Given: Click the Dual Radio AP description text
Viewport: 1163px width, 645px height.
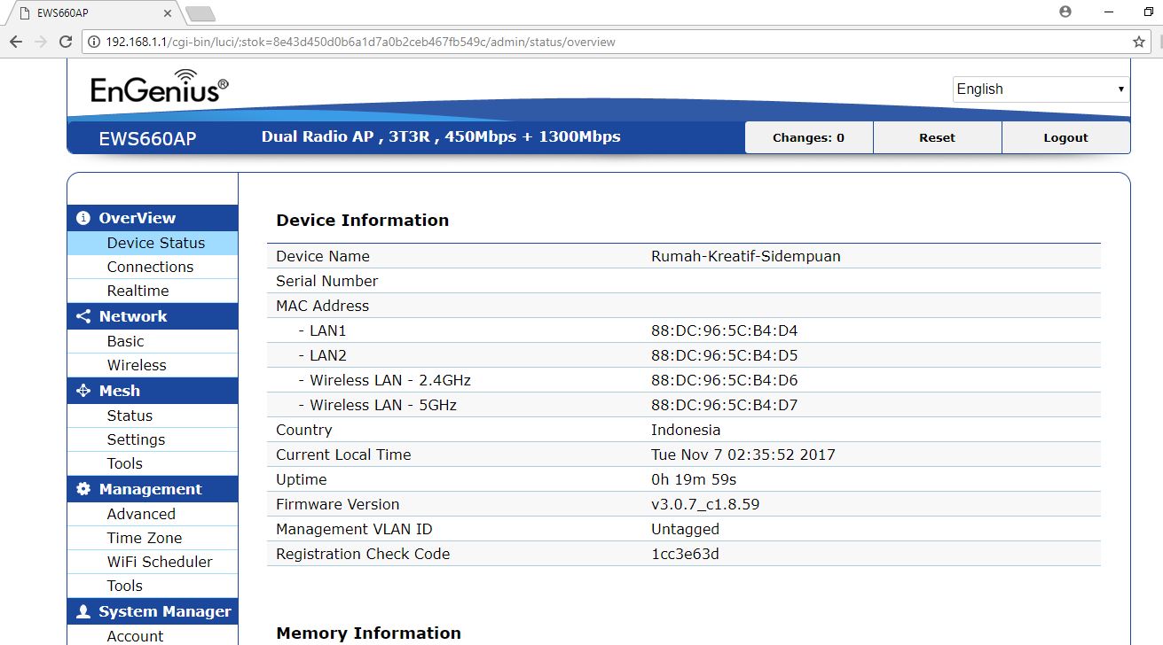Looking at the screenshot, I should pos(441,136).
